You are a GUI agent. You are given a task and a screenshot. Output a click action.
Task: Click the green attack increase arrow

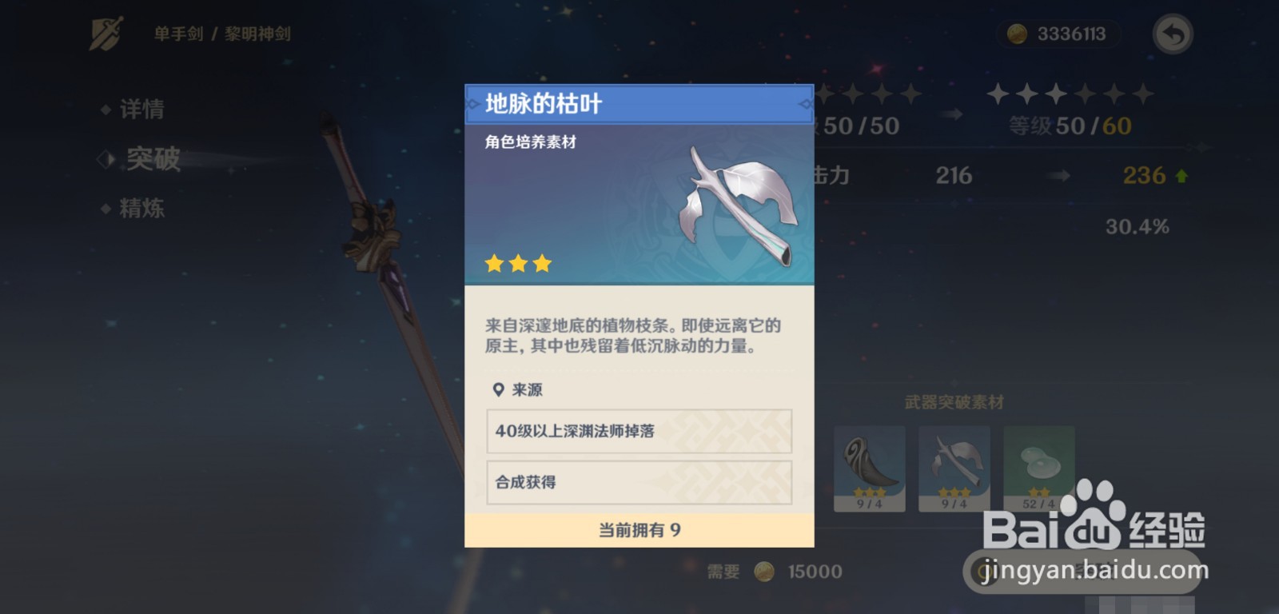[1181, 176]
